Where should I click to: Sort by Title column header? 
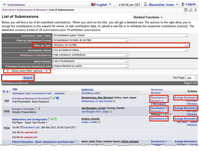coord(15,89)
